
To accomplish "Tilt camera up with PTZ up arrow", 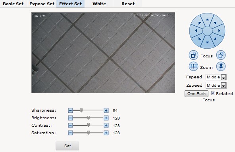I will tap(207, 19).
